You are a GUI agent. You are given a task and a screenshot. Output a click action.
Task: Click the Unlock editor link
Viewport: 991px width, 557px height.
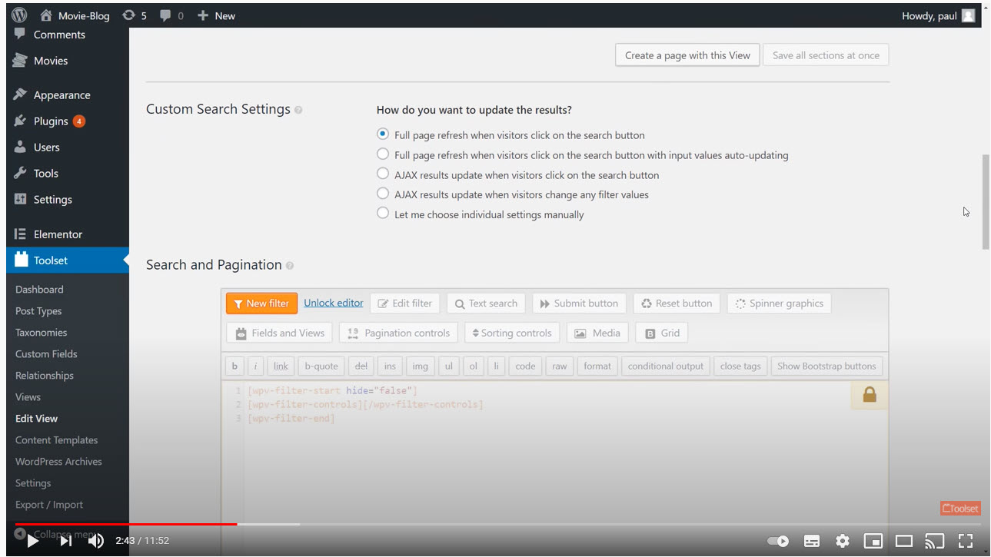(334, 303)
